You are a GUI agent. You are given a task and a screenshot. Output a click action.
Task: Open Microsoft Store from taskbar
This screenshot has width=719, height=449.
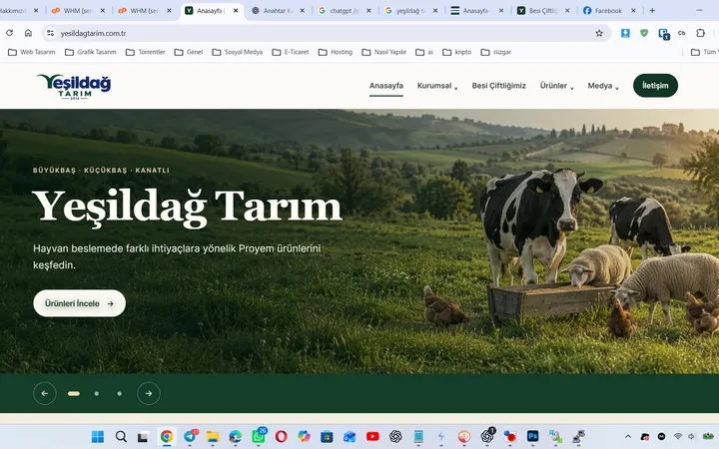pos(327,436)
